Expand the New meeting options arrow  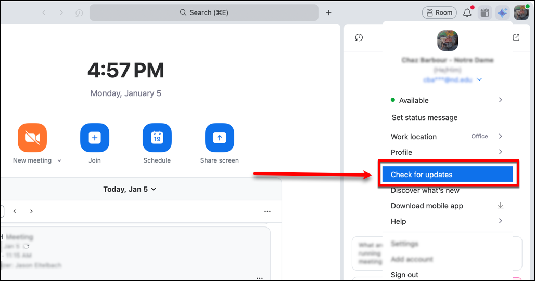59,161
